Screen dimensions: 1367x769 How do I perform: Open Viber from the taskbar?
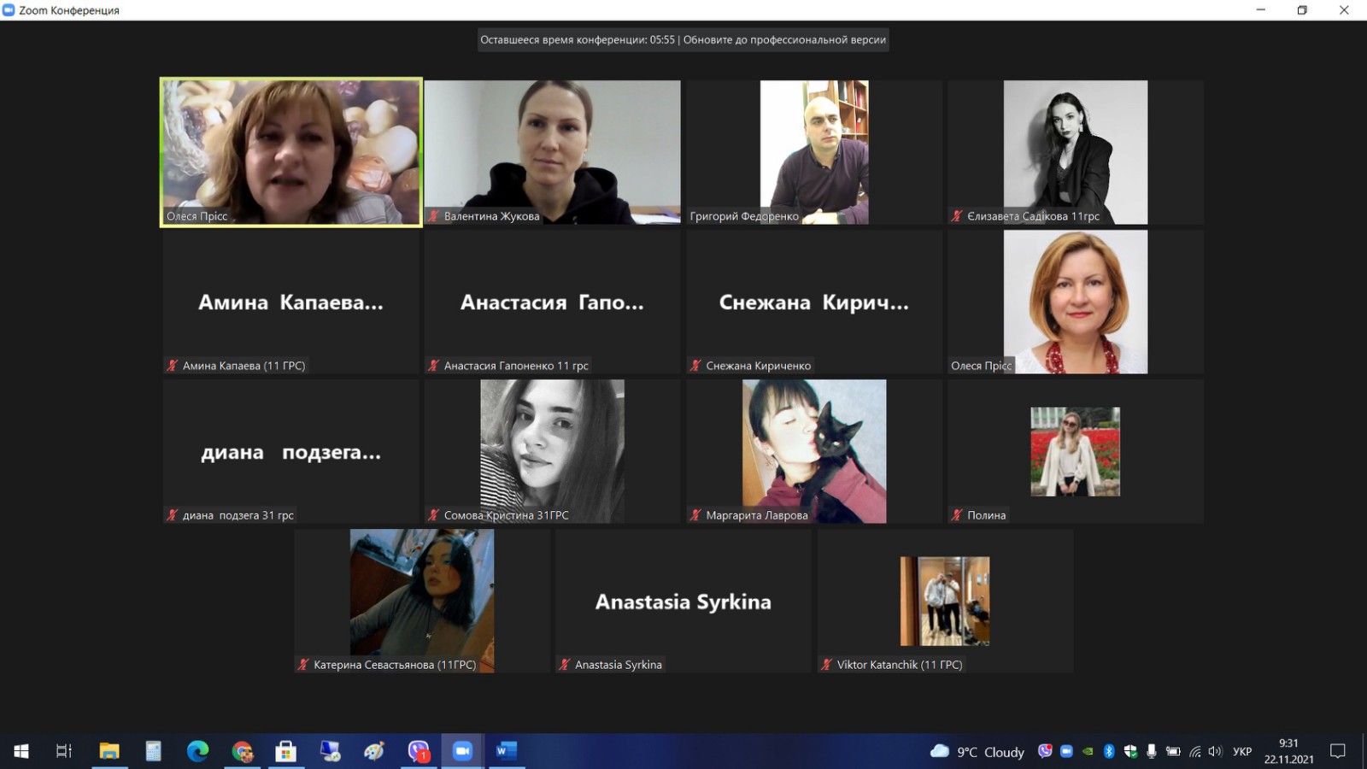(x=419, y=751)
